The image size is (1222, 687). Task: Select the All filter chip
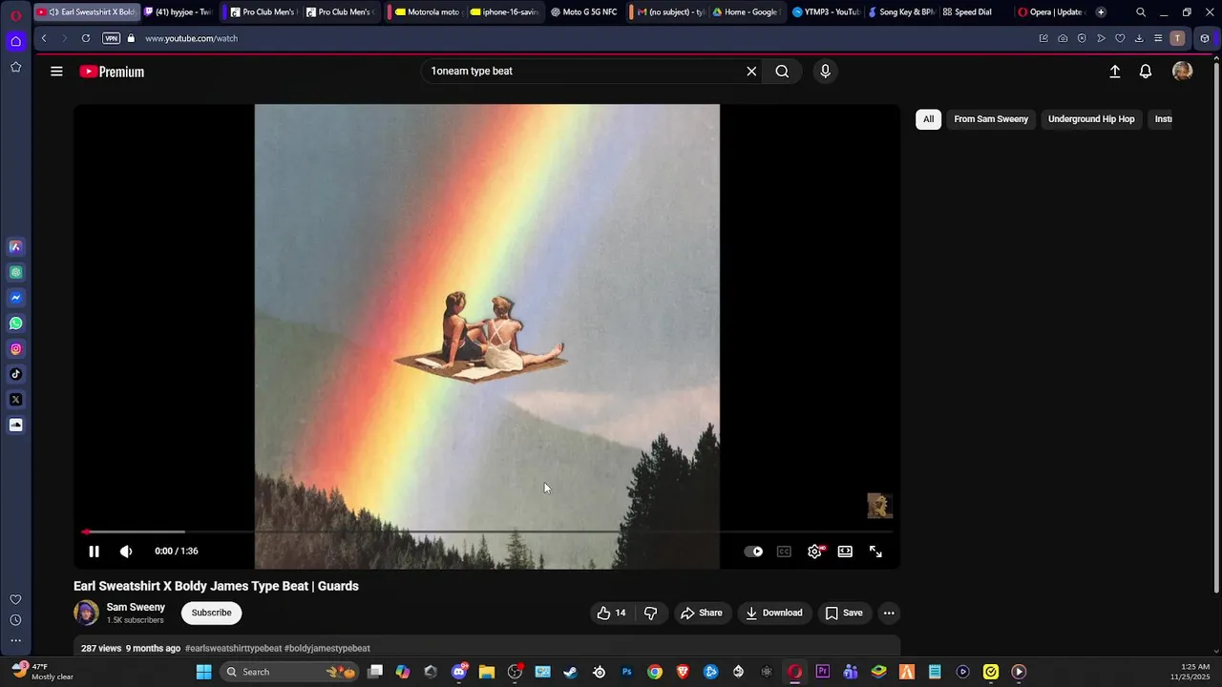928,119
